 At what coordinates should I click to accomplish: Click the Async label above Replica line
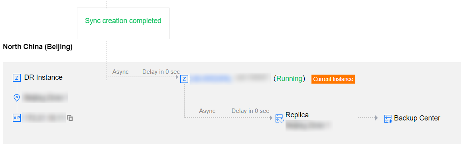click(x=207, y=111)
